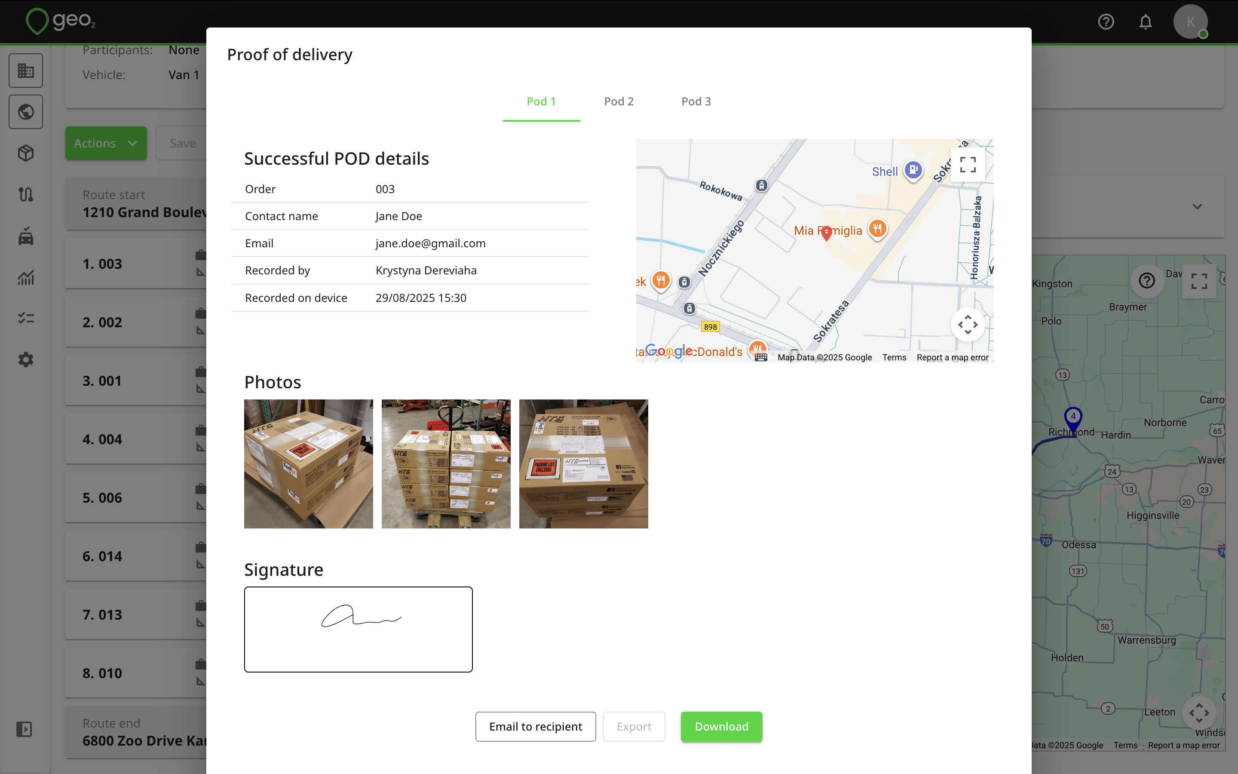The image size is (1238, 774).
Task: Click the help icon on route map
Action: pyautogui.click(x=1147, y=280)
